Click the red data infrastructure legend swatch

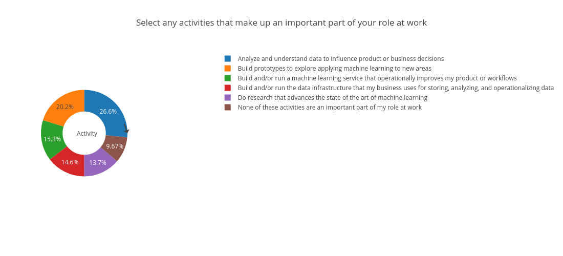click(228, 88)
